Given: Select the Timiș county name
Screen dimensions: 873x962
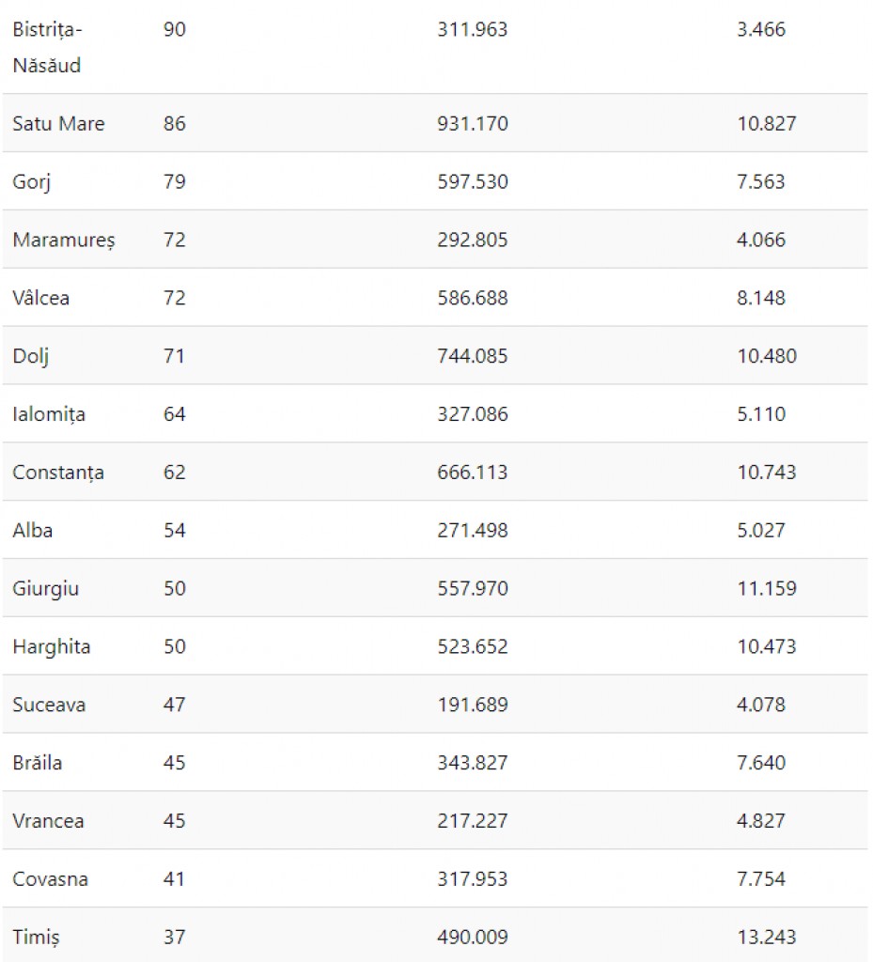Looking at the screenshot, I should pyautogui.click(x=37, y=938).
